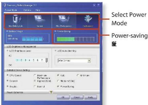Screen dimensions: 148x105
Task: Set LCD brightness level to 4
Action: (29, 60)
